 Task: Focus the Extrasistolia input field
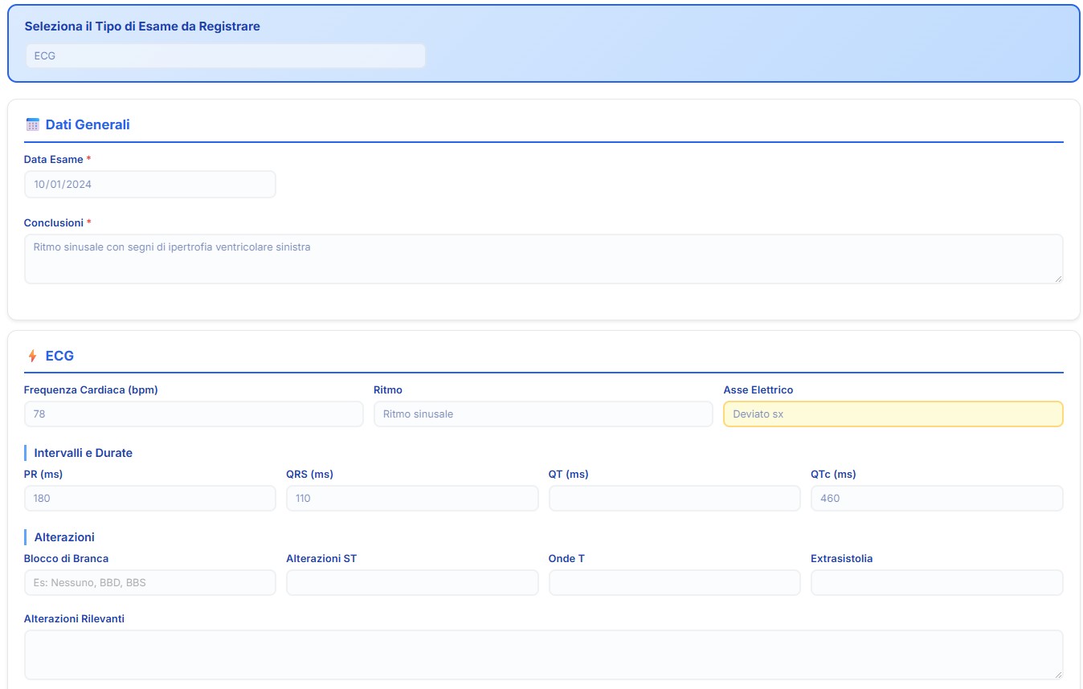tap(937, 582)
